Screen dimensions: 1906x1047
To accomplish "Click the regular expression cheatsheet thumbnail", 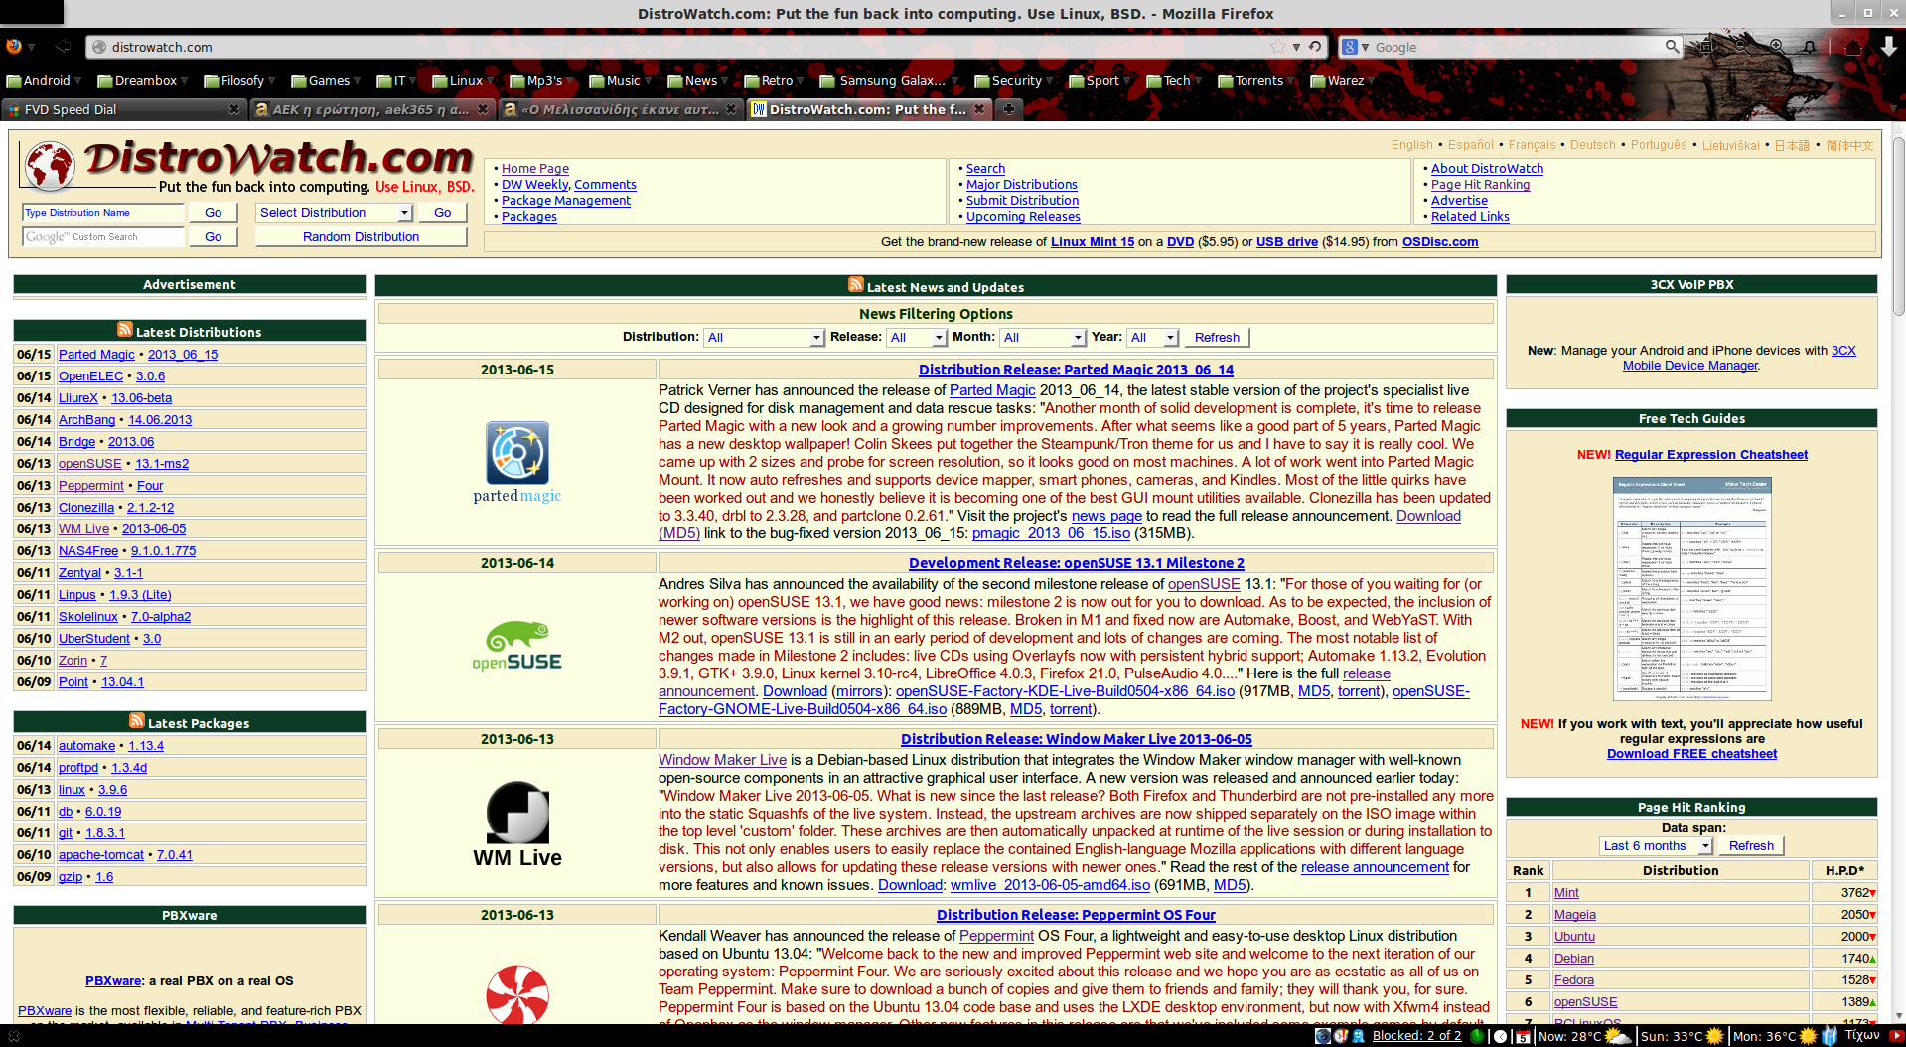I will pos(1691,589).
